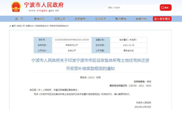This screenshot has width=182, height=118.
Task: Focus the keyword search input field
Action: 133,8
